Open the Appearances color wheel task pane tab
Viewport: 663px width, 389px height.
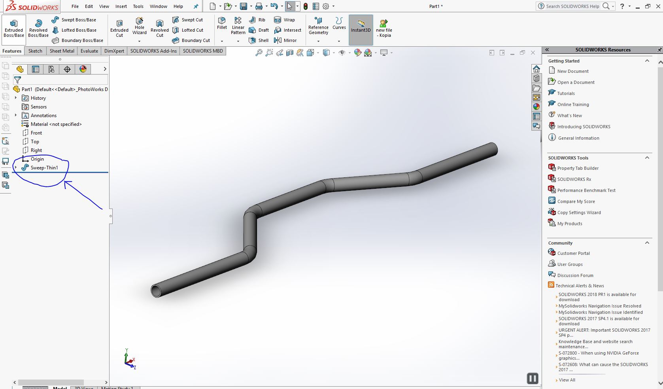pos(536,107)
